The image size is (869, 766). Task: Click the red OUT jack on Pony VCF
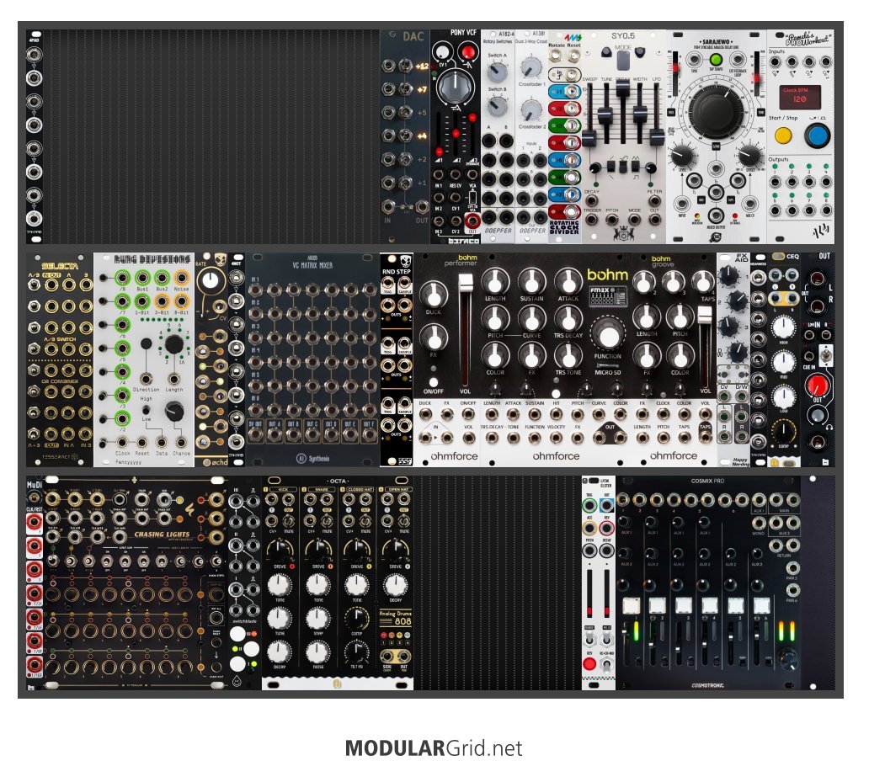[x=472, y=222]
